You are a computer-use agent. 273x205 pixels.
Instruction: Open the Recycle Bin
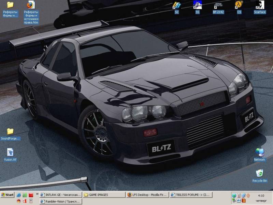tap(259, 174)
